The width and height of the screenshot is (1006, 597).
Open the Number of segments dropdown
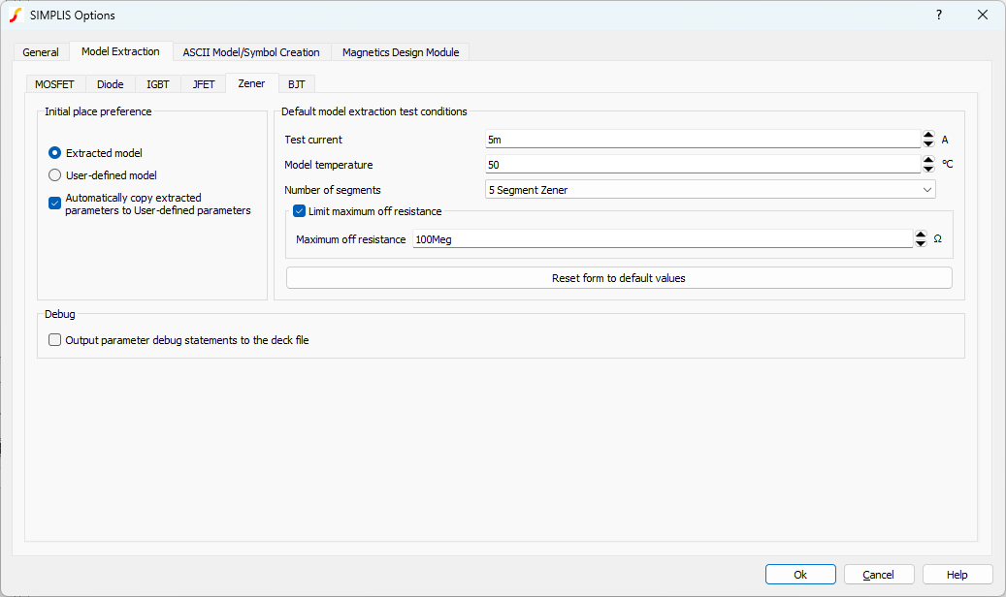pos(709,190)
